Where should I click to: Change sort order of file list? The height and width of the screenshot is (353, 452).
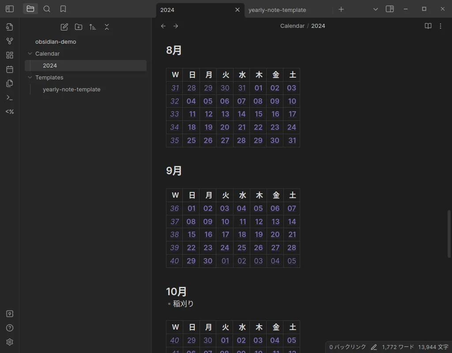coord(93,27)
